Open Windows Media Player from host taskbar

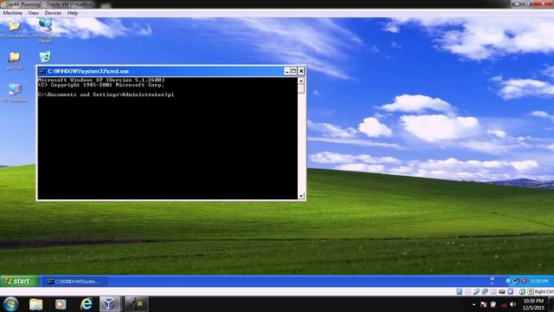61,304
